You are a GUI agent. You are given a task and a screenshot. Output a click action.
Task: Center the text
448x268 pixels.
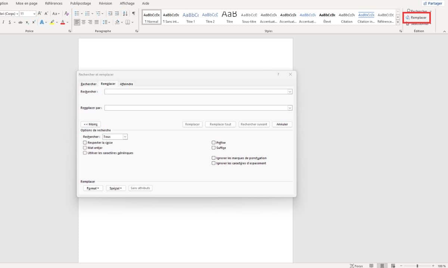pyautogui.click(x=84, y=22)
